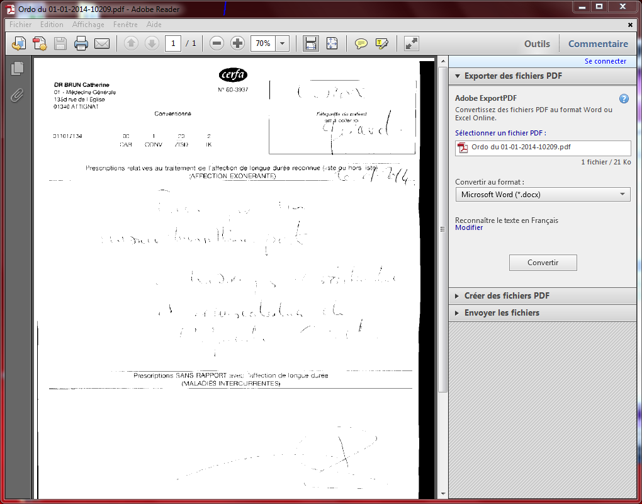
Task: Open the zoom percentage dropdown arrow
Action: click(x=283, y=43)
